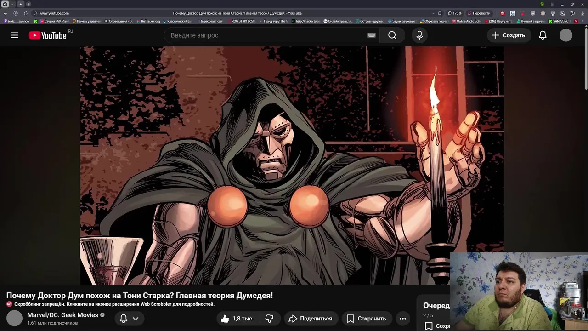Open the Гранд тур bookmark
This screenshot has width=588, height=331.
[274, 21]
